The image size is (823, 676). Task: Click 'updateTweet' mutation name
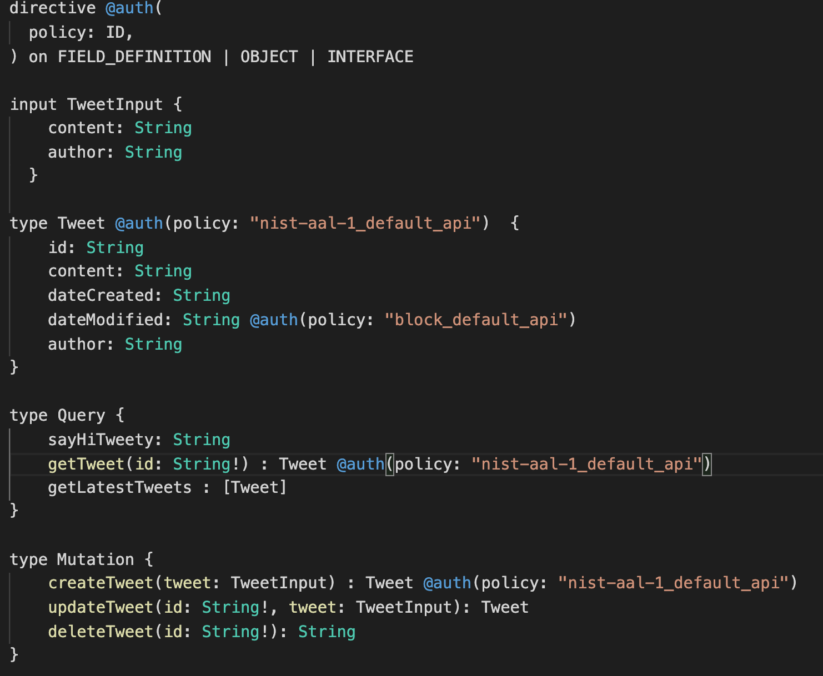click(x=101, y=607)
